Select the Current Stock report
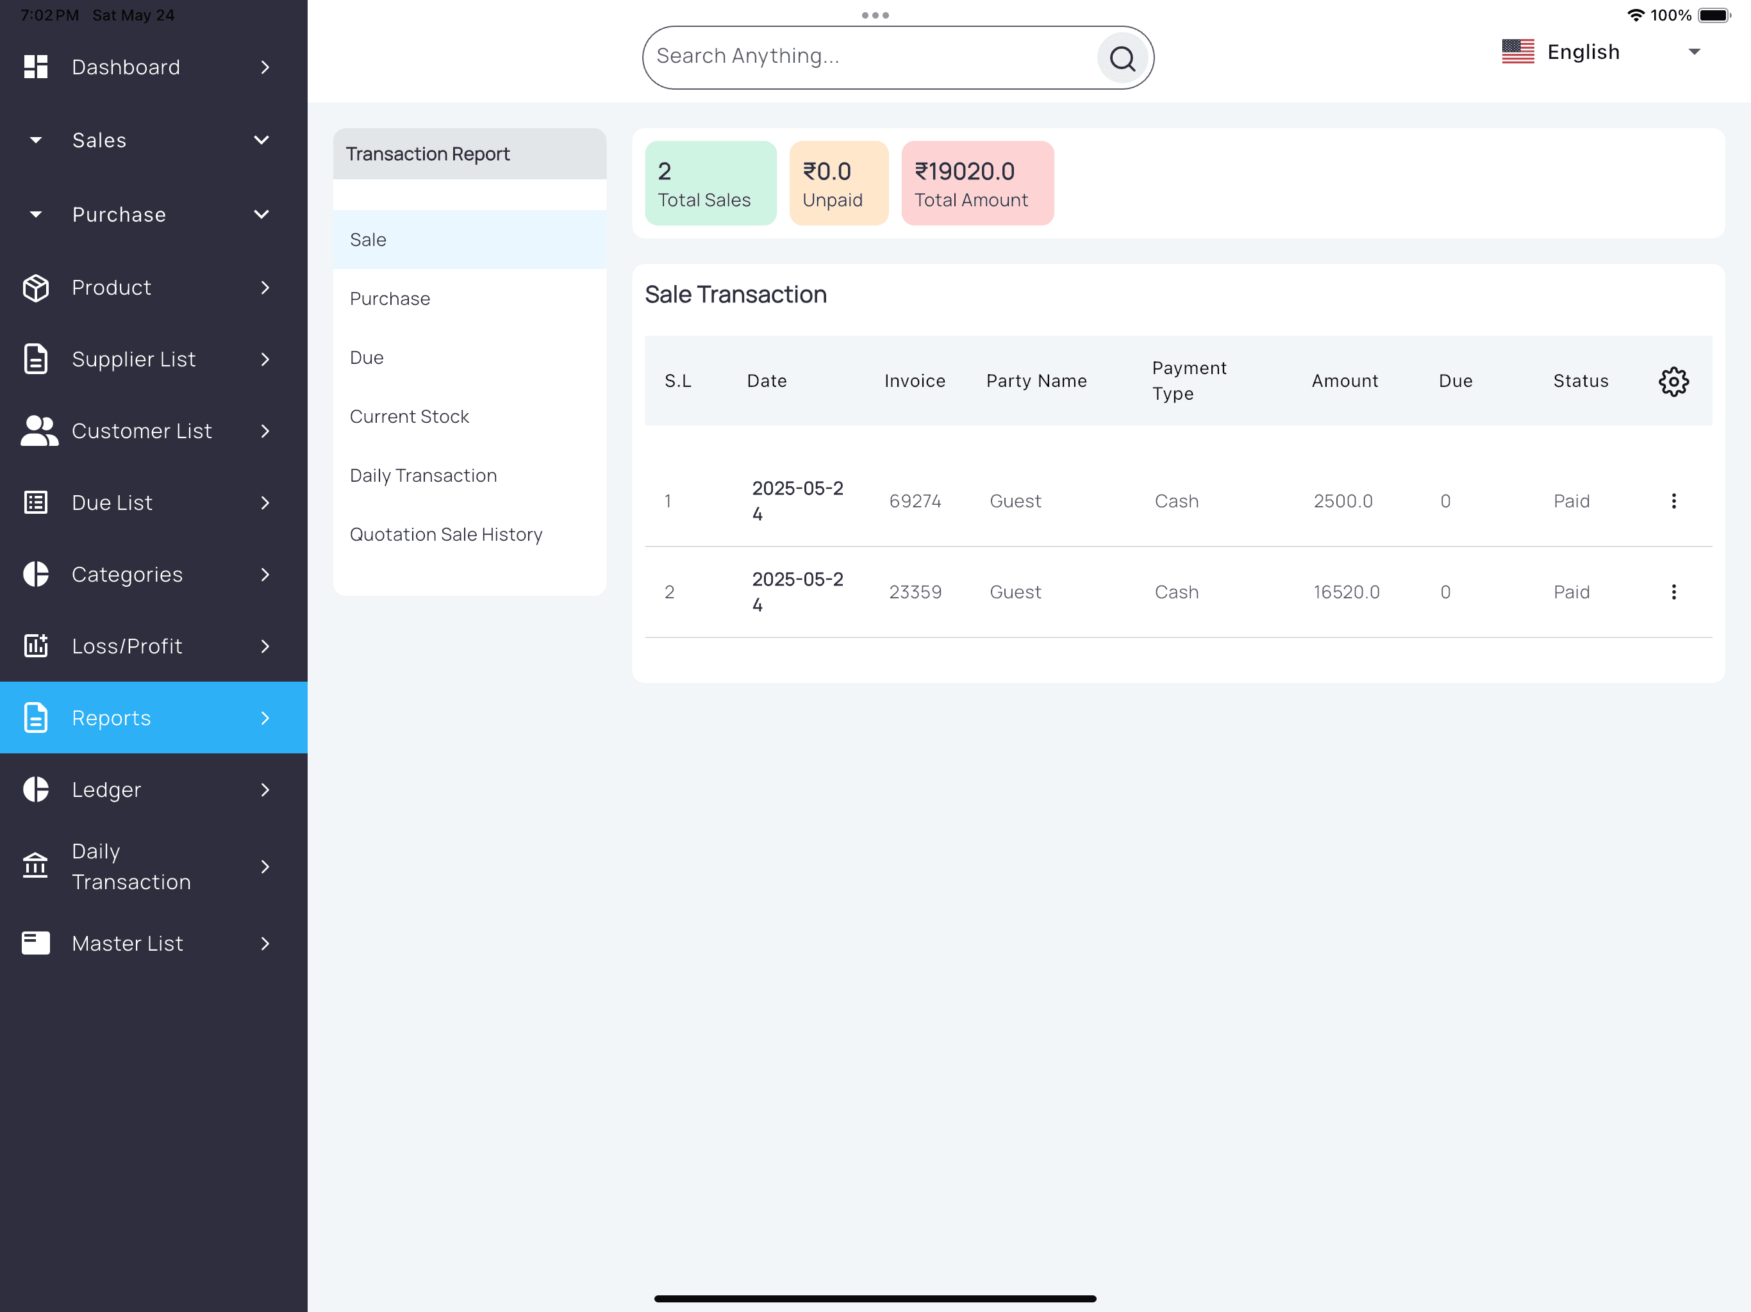Viewport: 1751px width, 1312px height. click(x=469, y=417)
